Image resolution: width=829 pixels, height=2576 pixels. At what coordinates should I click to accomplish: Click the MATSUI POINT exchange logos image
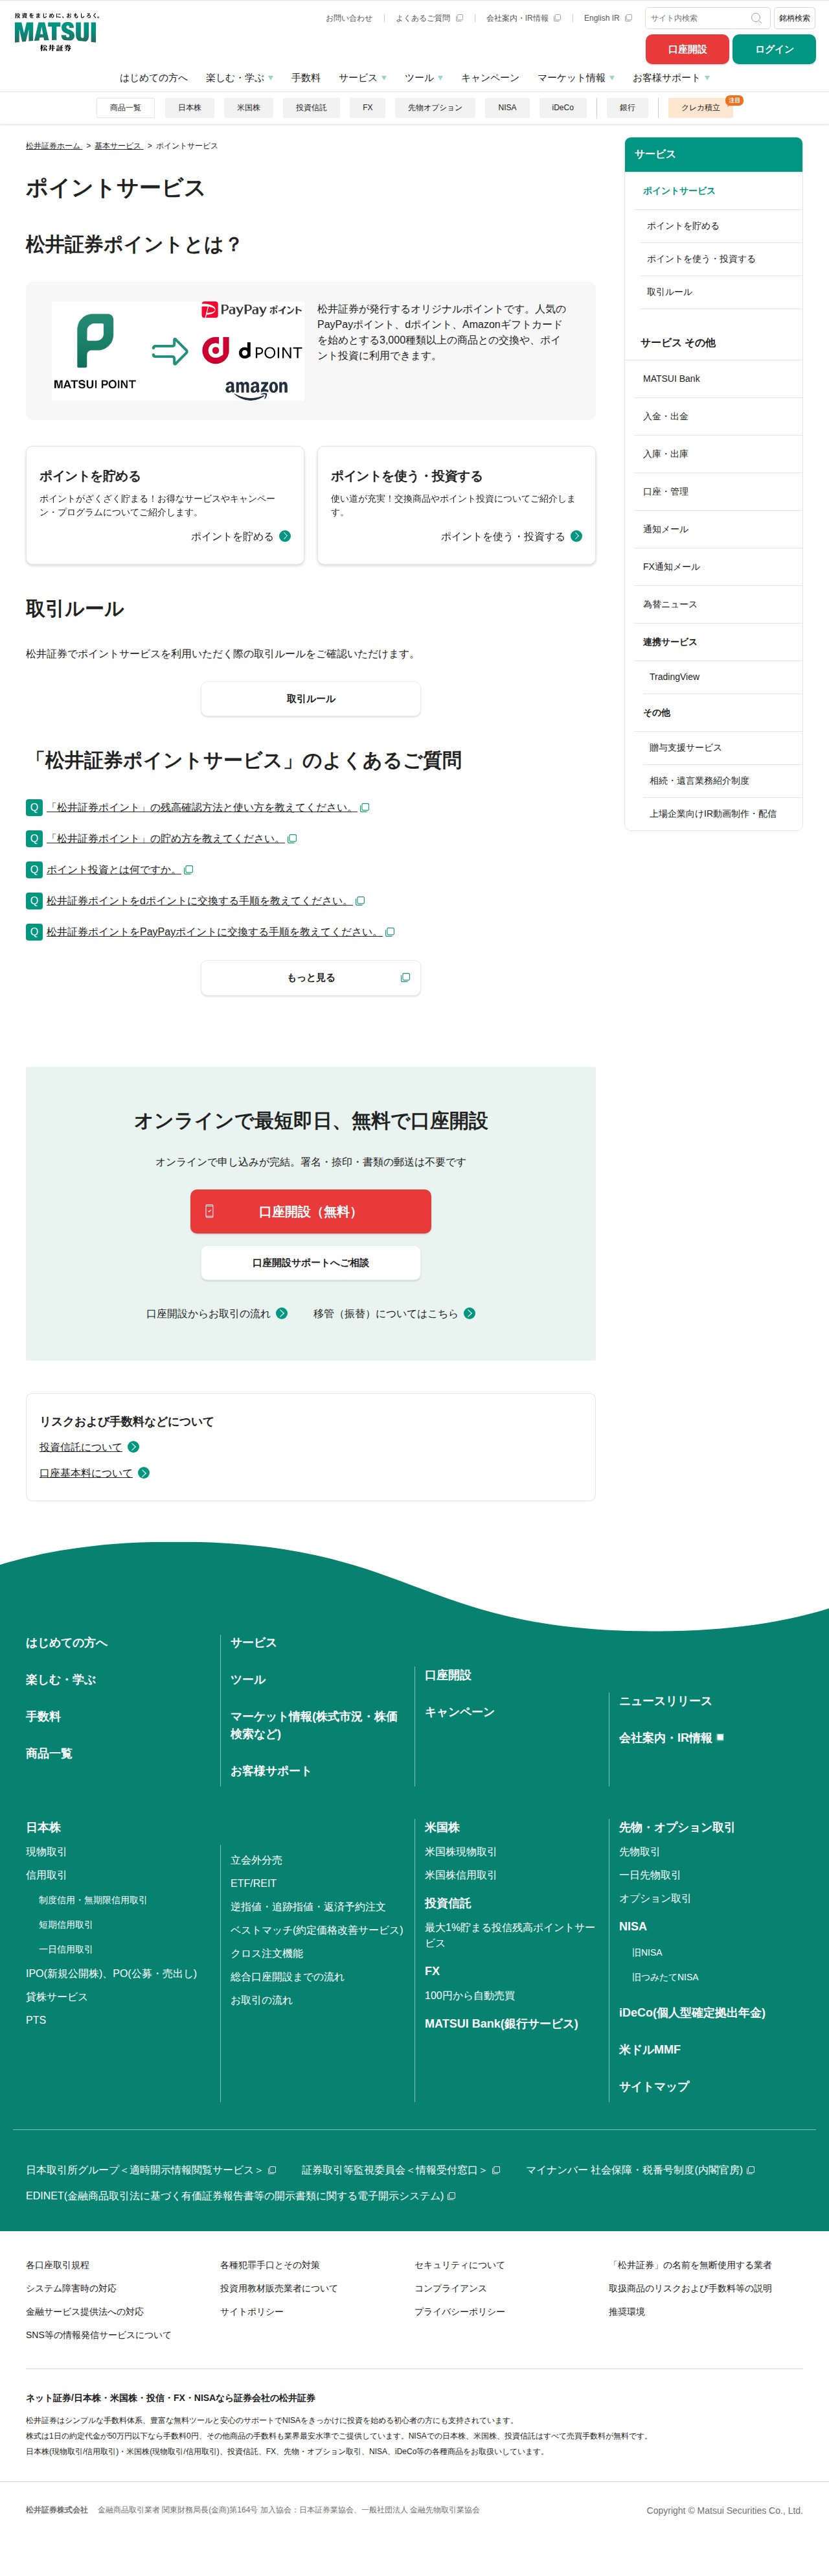(x=178, y=351)
